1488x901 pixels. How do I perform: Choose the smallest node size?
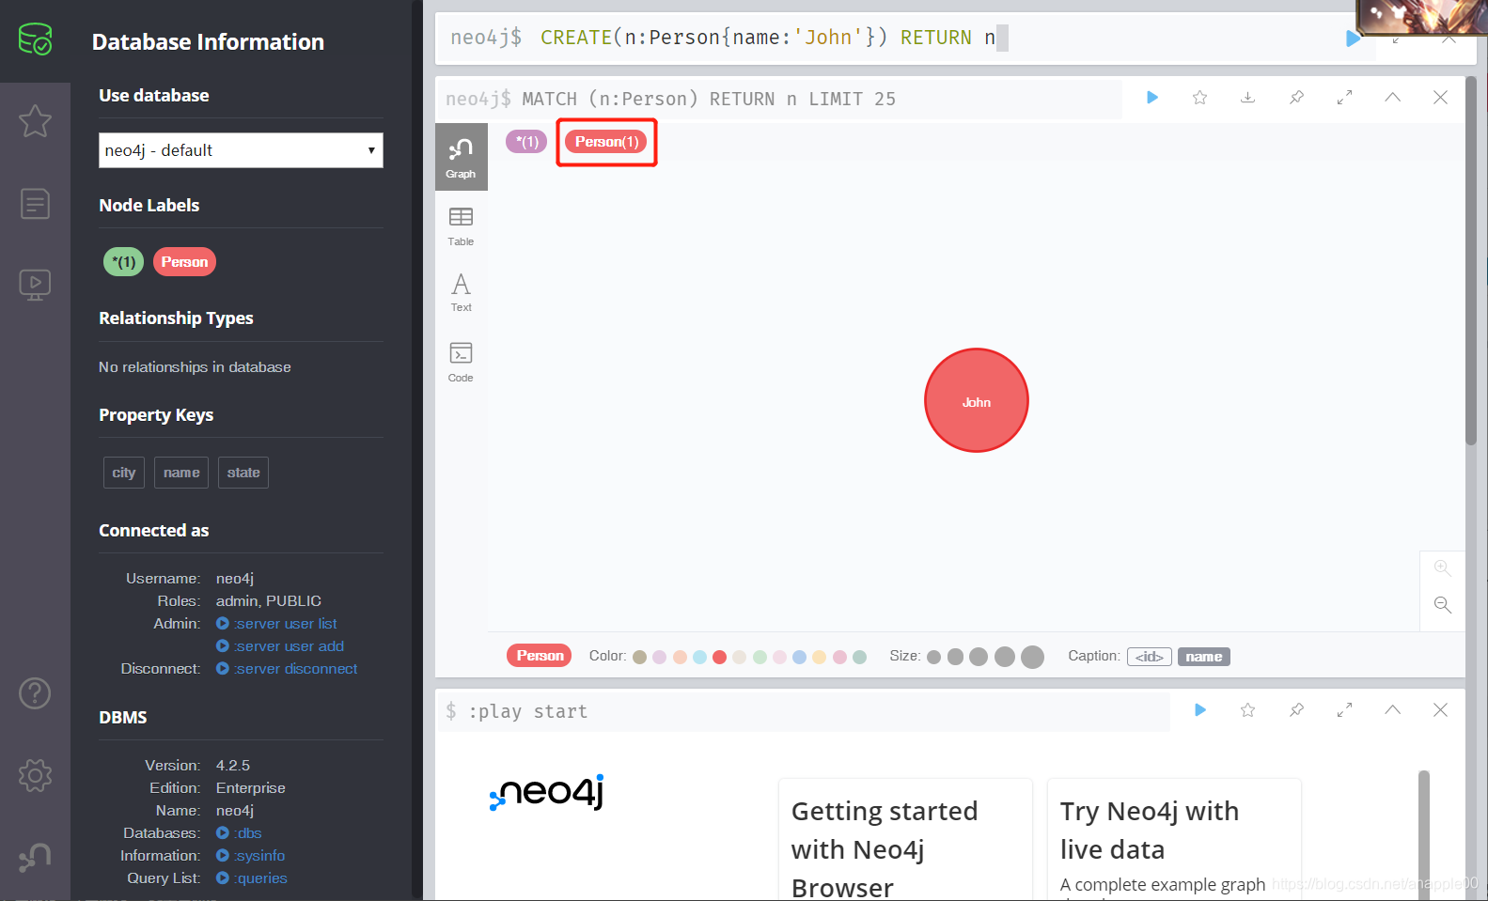tap(933, 657)
